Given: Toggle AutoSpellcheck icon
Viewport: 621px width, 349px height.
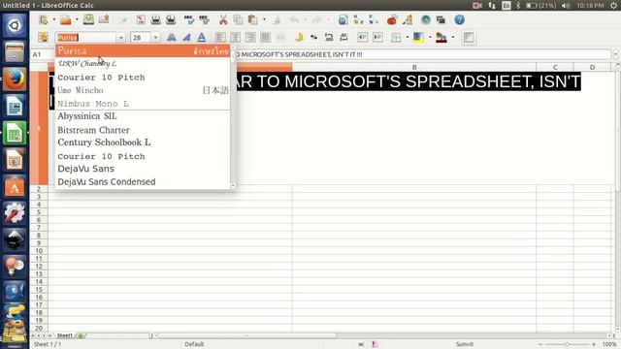Looking at the screenshot, I should (x=205, y=19).
